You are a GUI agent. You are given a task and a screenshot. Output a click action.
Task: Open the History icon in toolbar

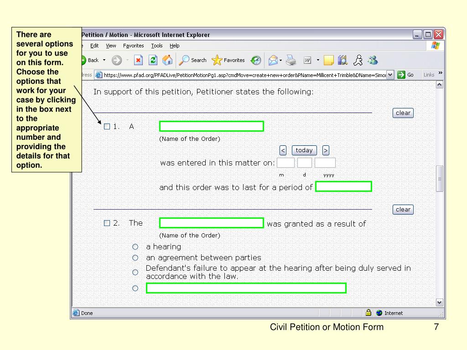(x=256, y=61)
